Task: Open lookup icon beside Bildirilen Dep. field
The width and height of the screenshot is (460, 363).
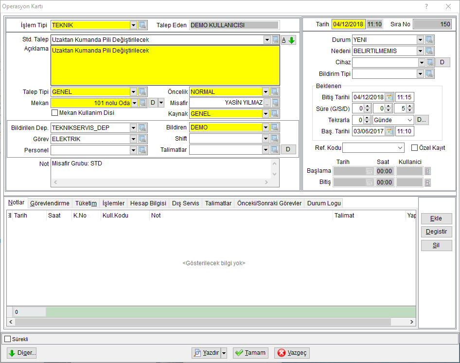Action: coord(142,128)
